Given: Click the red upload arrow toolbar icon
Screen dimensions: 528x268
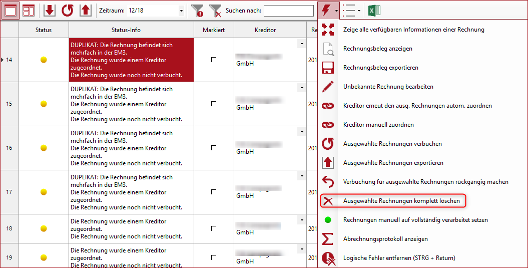Looking at the screenshot, I should point(86,10).
